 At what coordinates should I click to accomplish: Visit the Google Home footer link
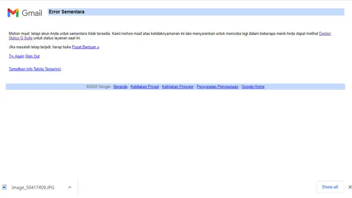(x=253, y=87)
